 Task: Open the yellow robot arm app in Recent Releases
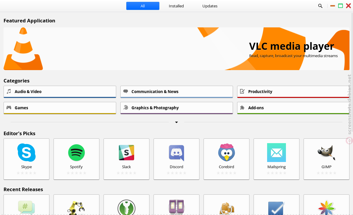[76, 207]
